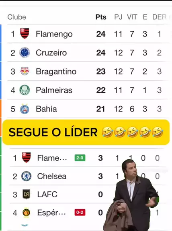Viewport: 172px width, 231px height.
Task: Click the Chelsea club crest
Action: (26, 176)
